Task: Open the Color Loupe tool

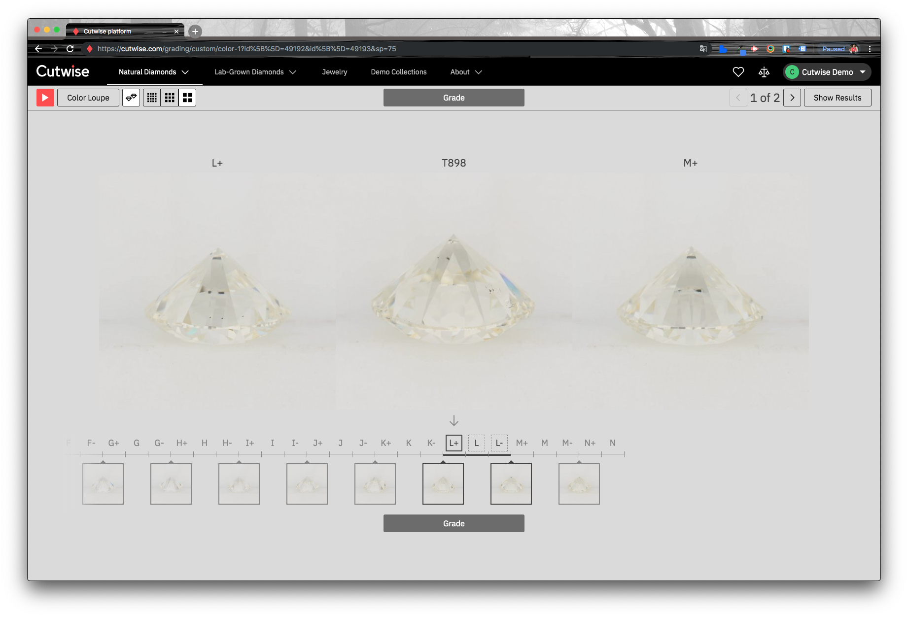Action: (x=88, y=98)
